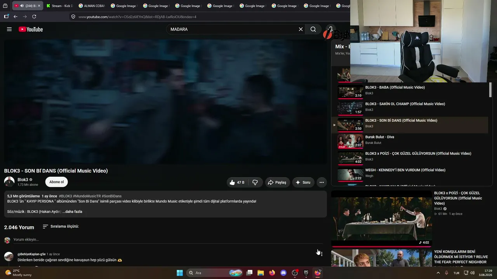The width and height of the screenshot is (497, 279).
Task: Open the YouTube guide hamburger menu
Action: (9, 29)
